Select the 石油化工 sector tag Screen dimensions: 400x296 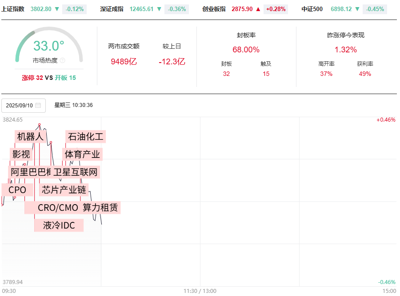coord(85,137)
